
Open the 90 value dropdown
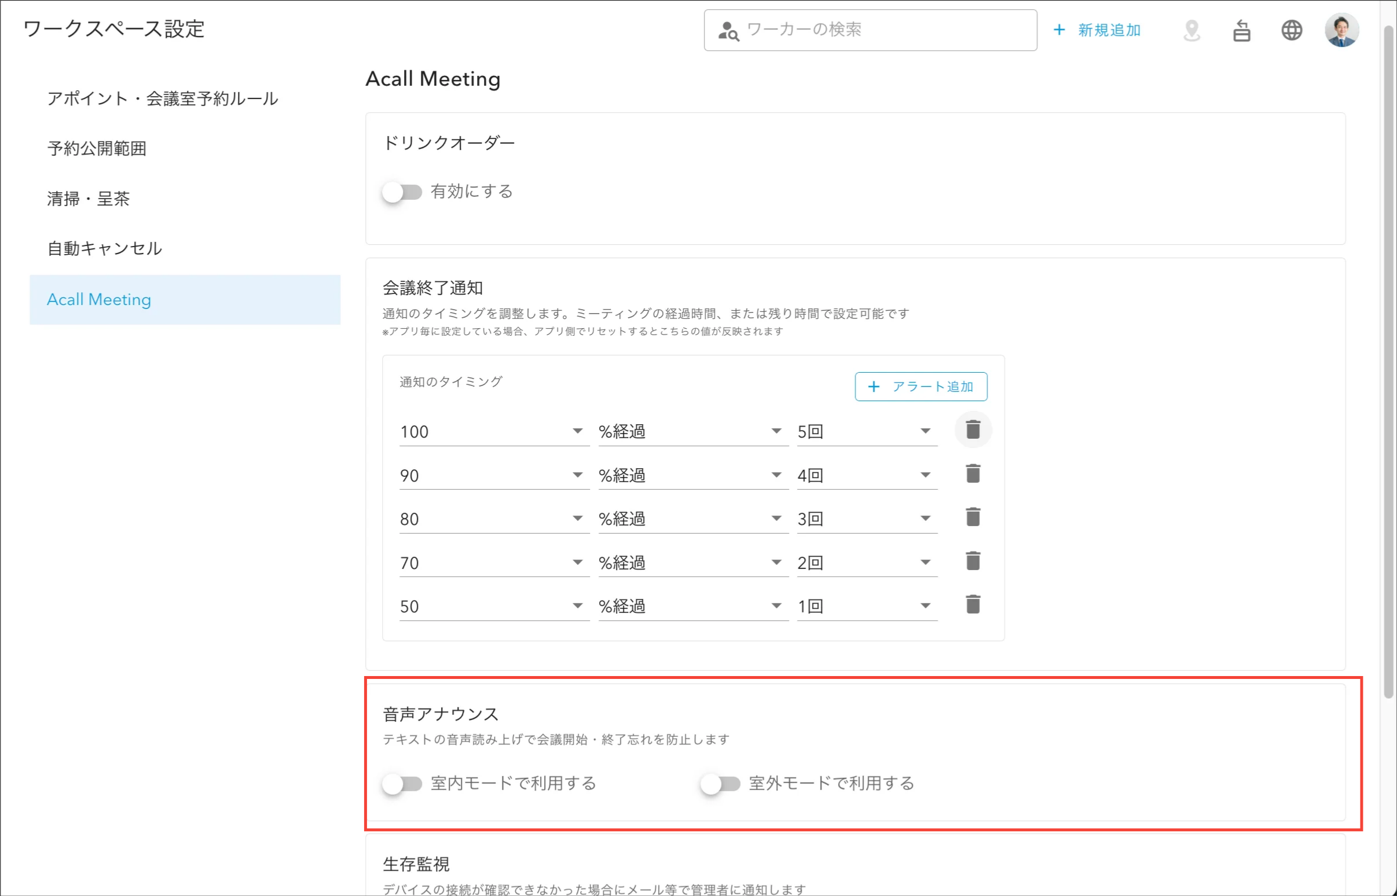click(x=494, y=475)
